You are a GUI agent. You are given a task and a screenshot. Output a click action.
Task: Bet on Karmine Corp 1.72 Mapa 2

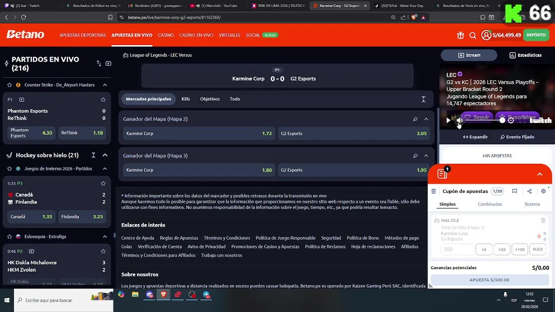[199, 133]
